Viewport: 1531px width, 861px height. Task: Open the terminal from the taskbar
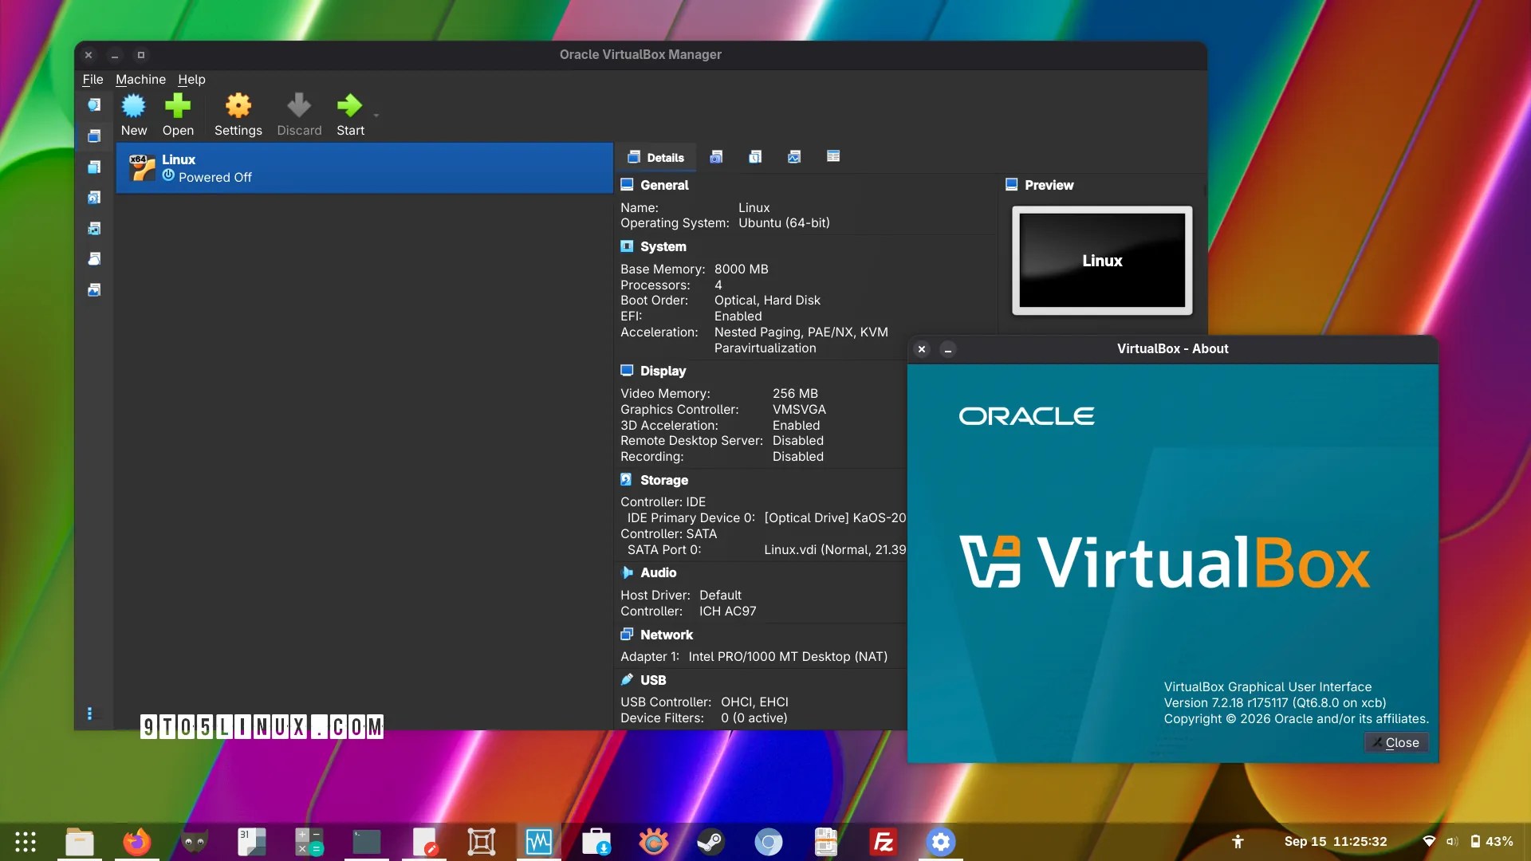tap(367, 842)
